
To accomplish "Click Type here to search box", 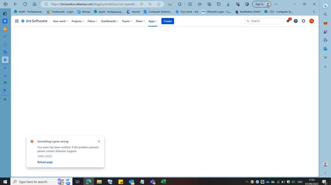I will [x=41, y=182].
